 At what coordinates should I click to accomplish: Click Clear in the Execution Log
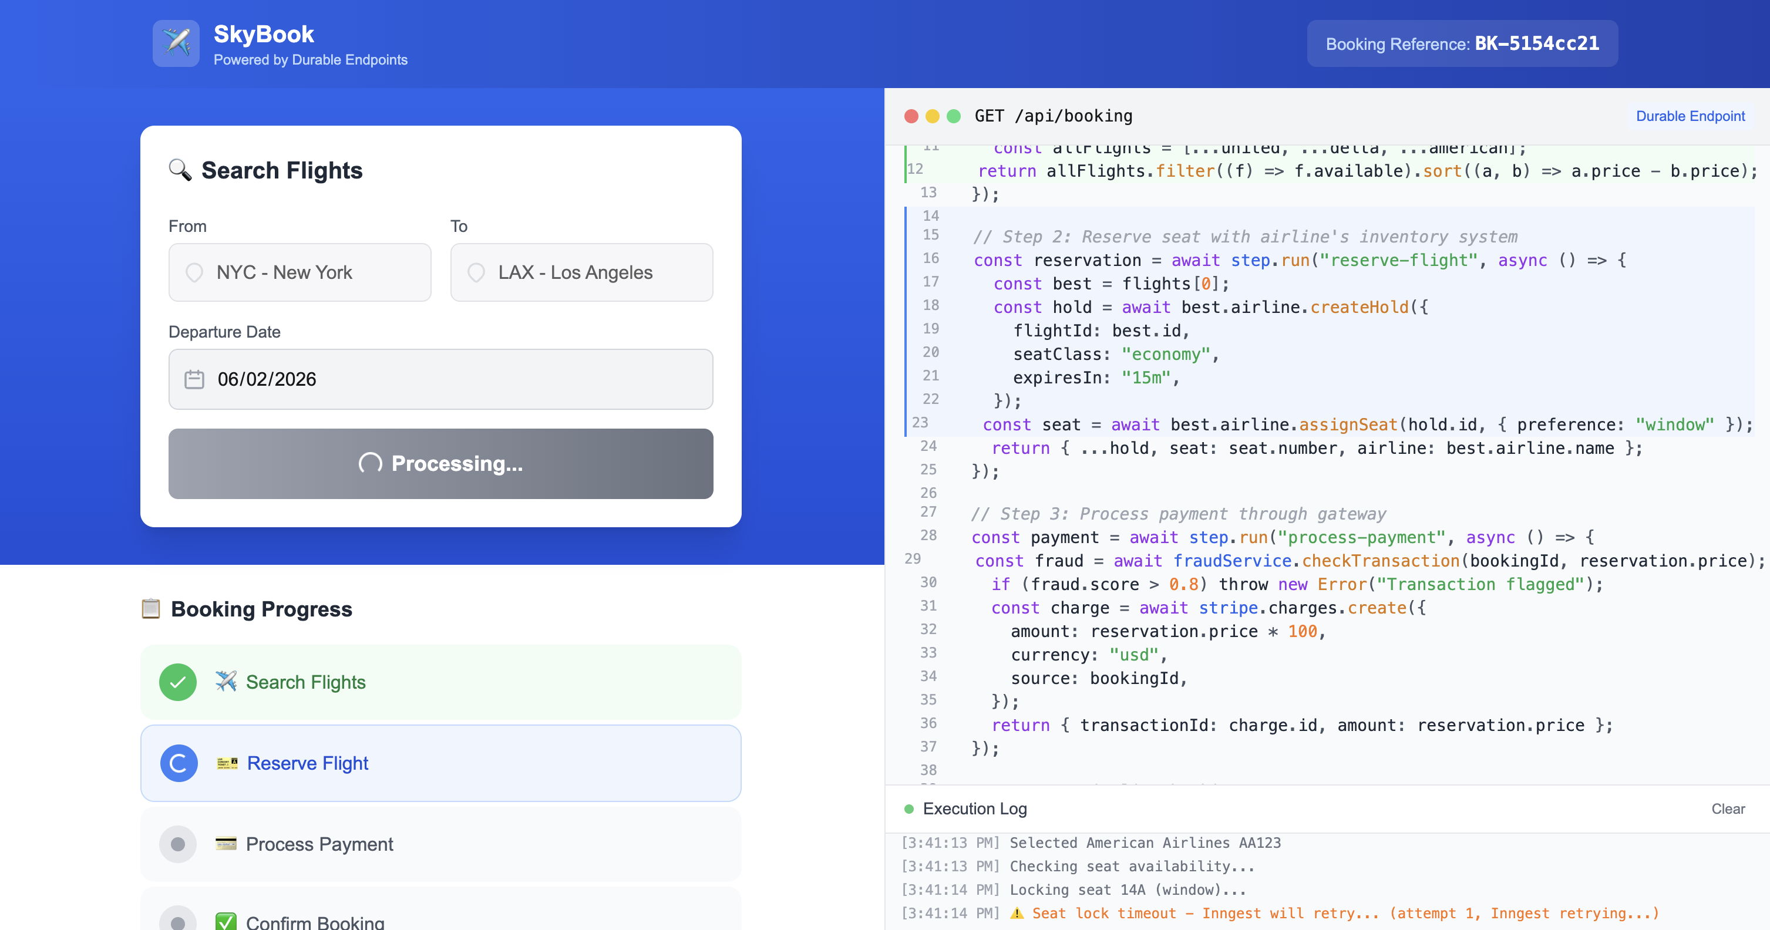coord(1727,809)
